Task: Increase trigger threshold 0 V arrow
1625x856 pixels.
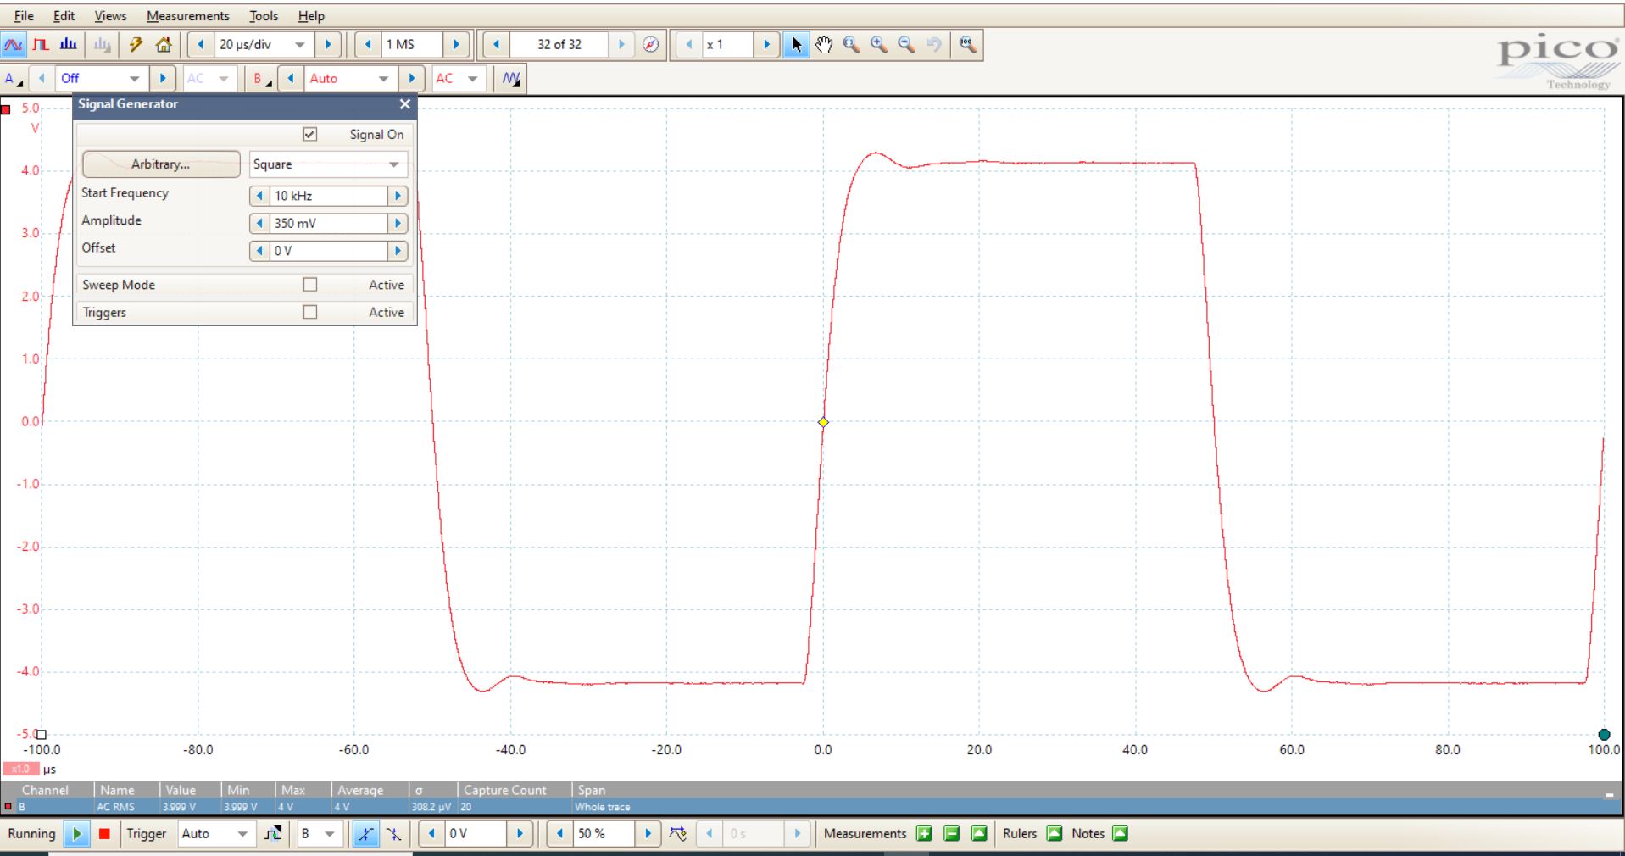Action: [520, 834]
